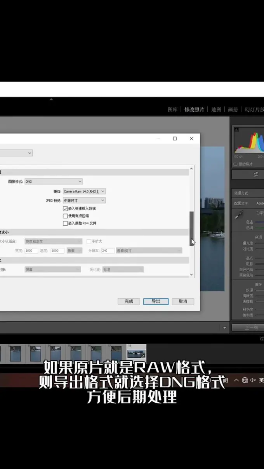Click the 色温 slider label
Screen dimensions: 264x469
point(249,222)
